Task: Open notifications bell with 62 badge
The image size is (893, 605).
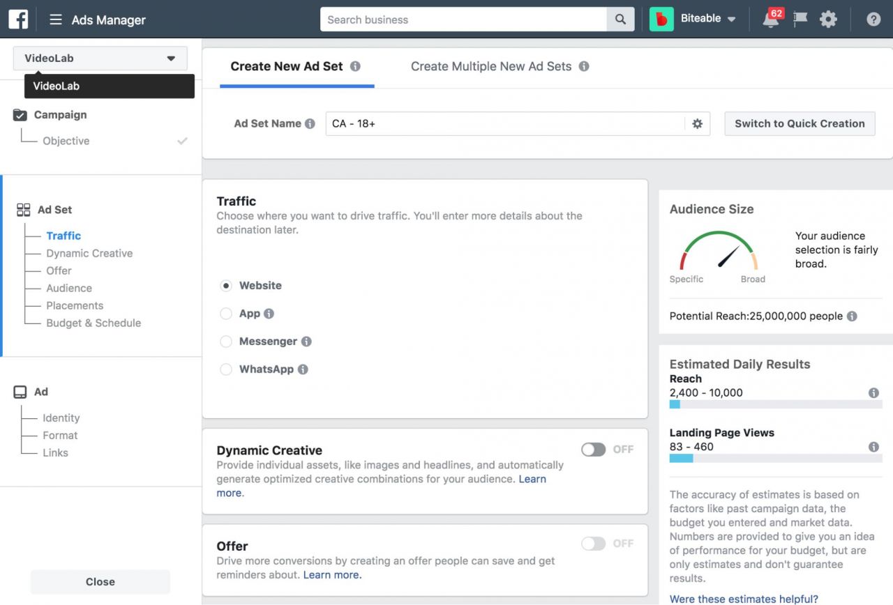Action: click(772, 19)
